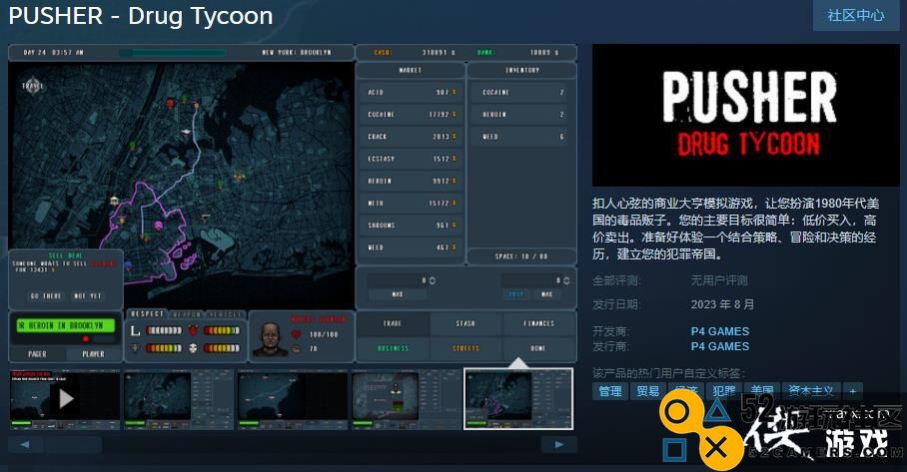Click the orange STREETS tab

coord(465,348)
